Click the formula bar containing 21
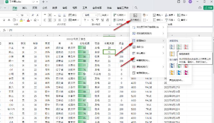 coord(111,30)
